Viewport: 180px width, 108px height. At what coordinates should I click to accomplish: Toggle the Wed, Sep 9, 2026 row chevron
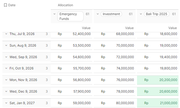point(6,57)
